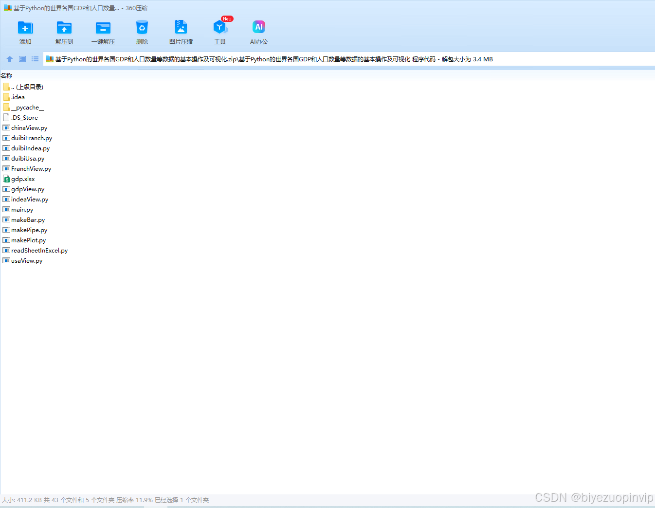Click the 名称 column header
This screenshot has height=508, width=655.
(x=6, y=75)
